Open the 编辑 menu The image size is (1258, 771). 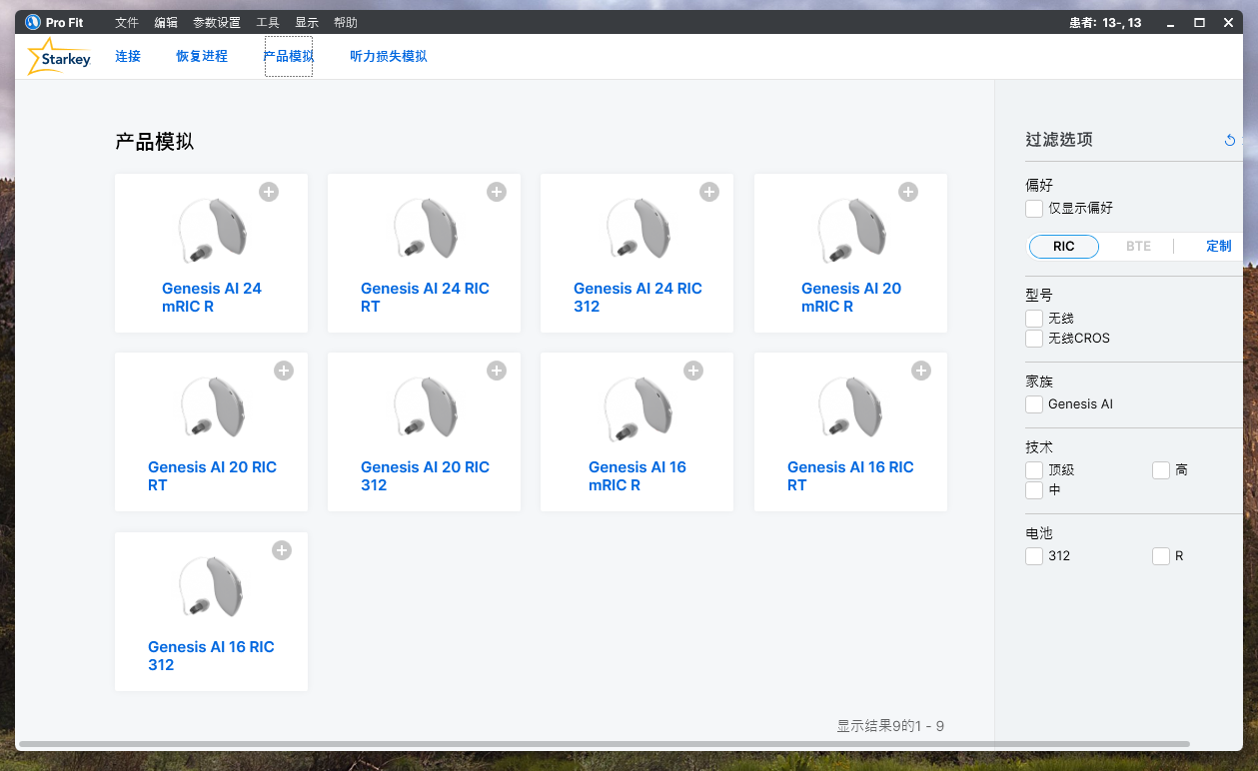pyautogui.click(x=166, y=22)
